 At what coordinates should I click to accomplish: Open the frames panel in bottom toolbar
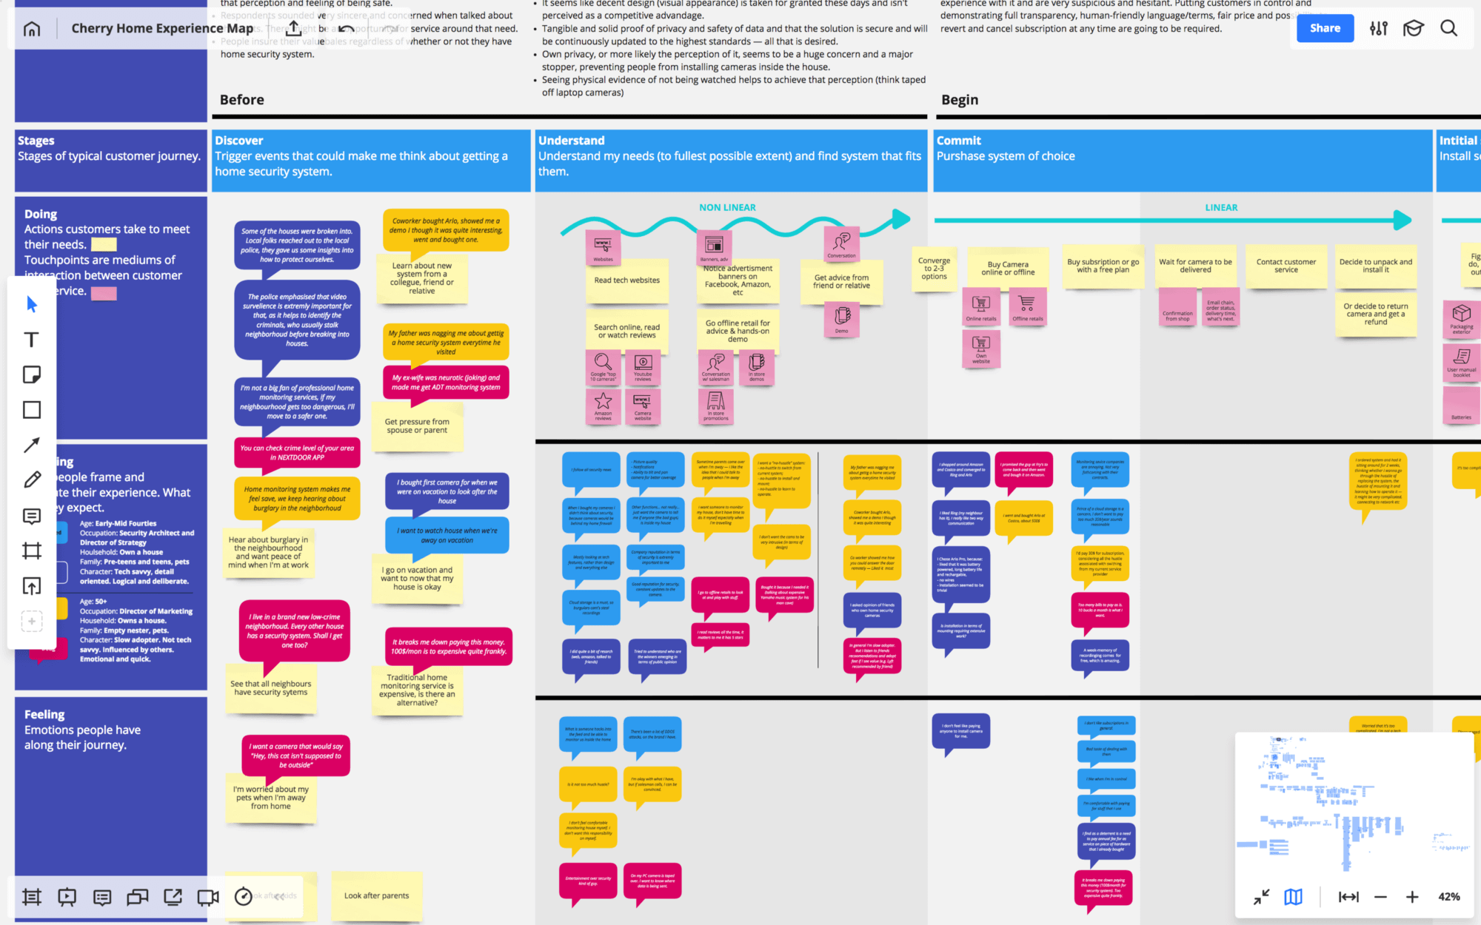[x=32, y=897]
